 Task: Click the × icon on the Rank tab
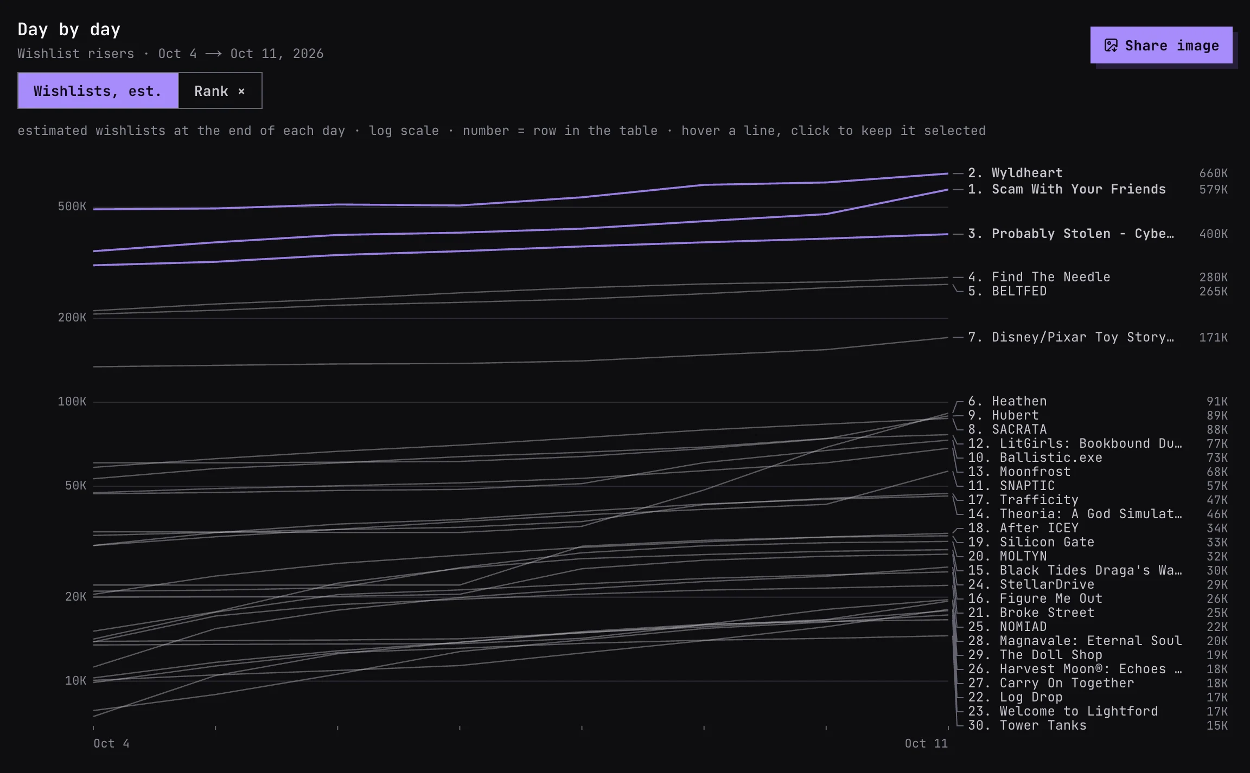(x=241, y=91)
